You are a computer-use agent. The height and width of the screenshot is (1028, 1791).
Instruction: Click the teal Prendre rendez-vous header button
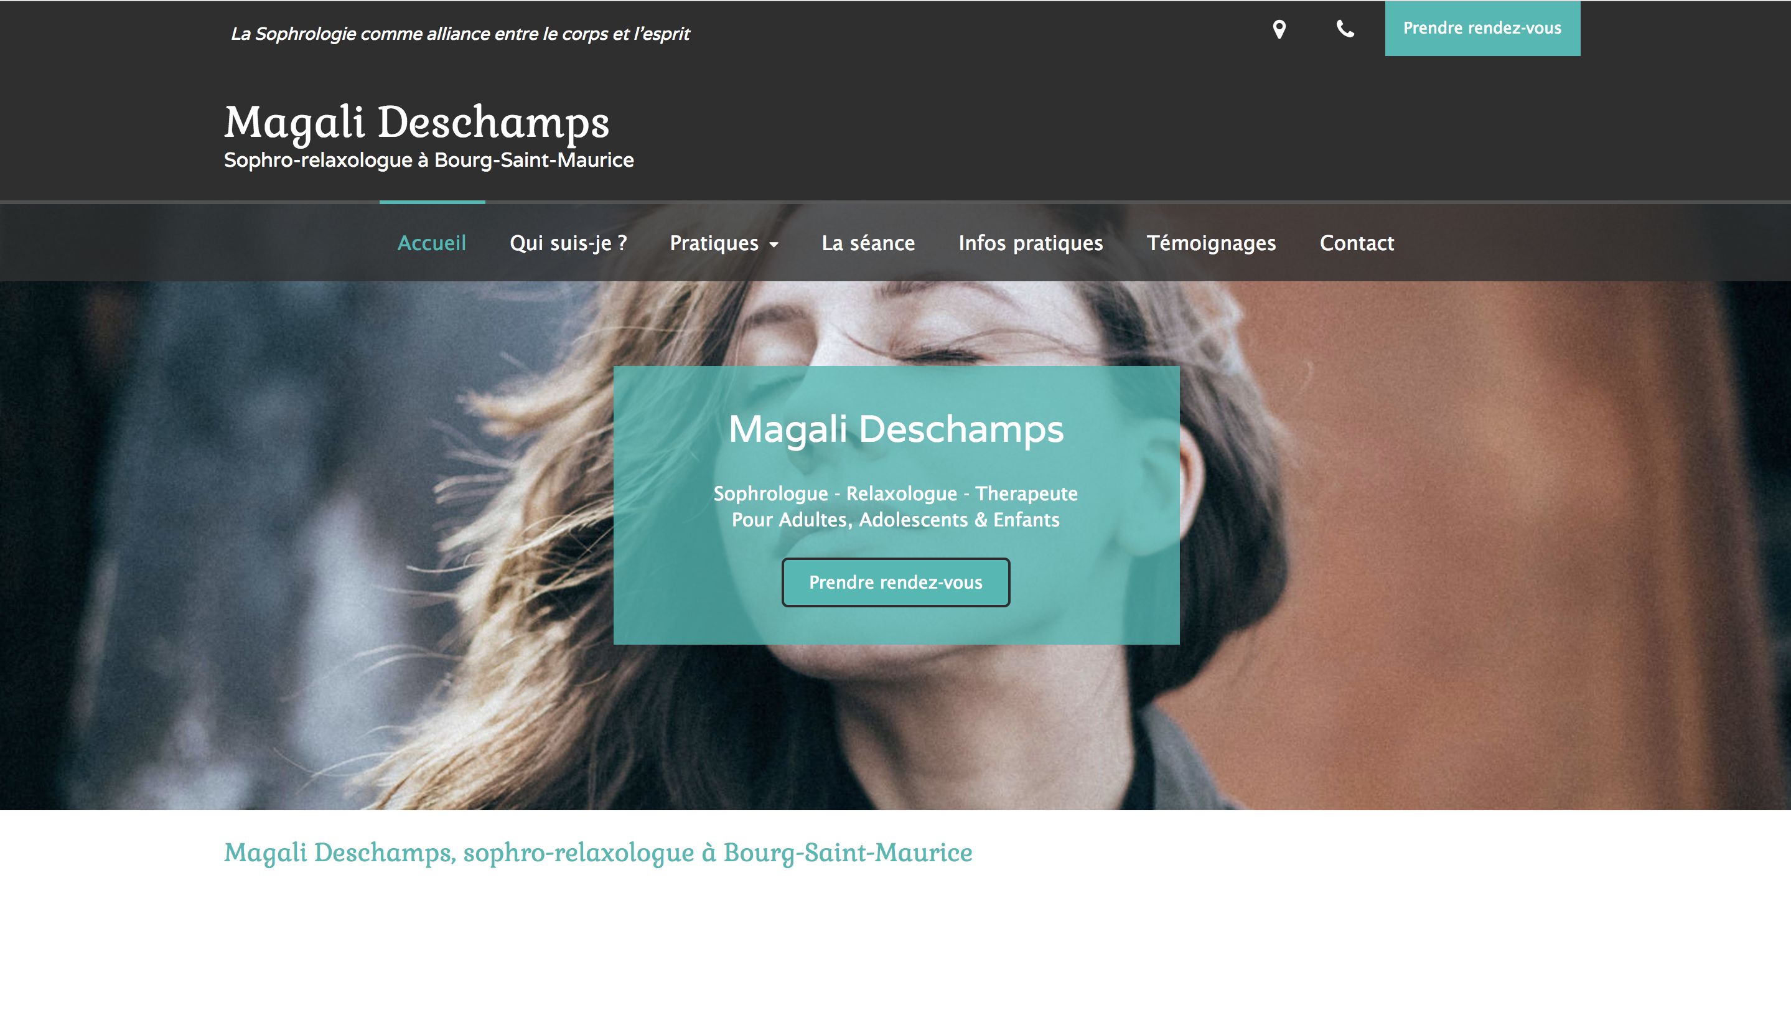pos(1482,28)
